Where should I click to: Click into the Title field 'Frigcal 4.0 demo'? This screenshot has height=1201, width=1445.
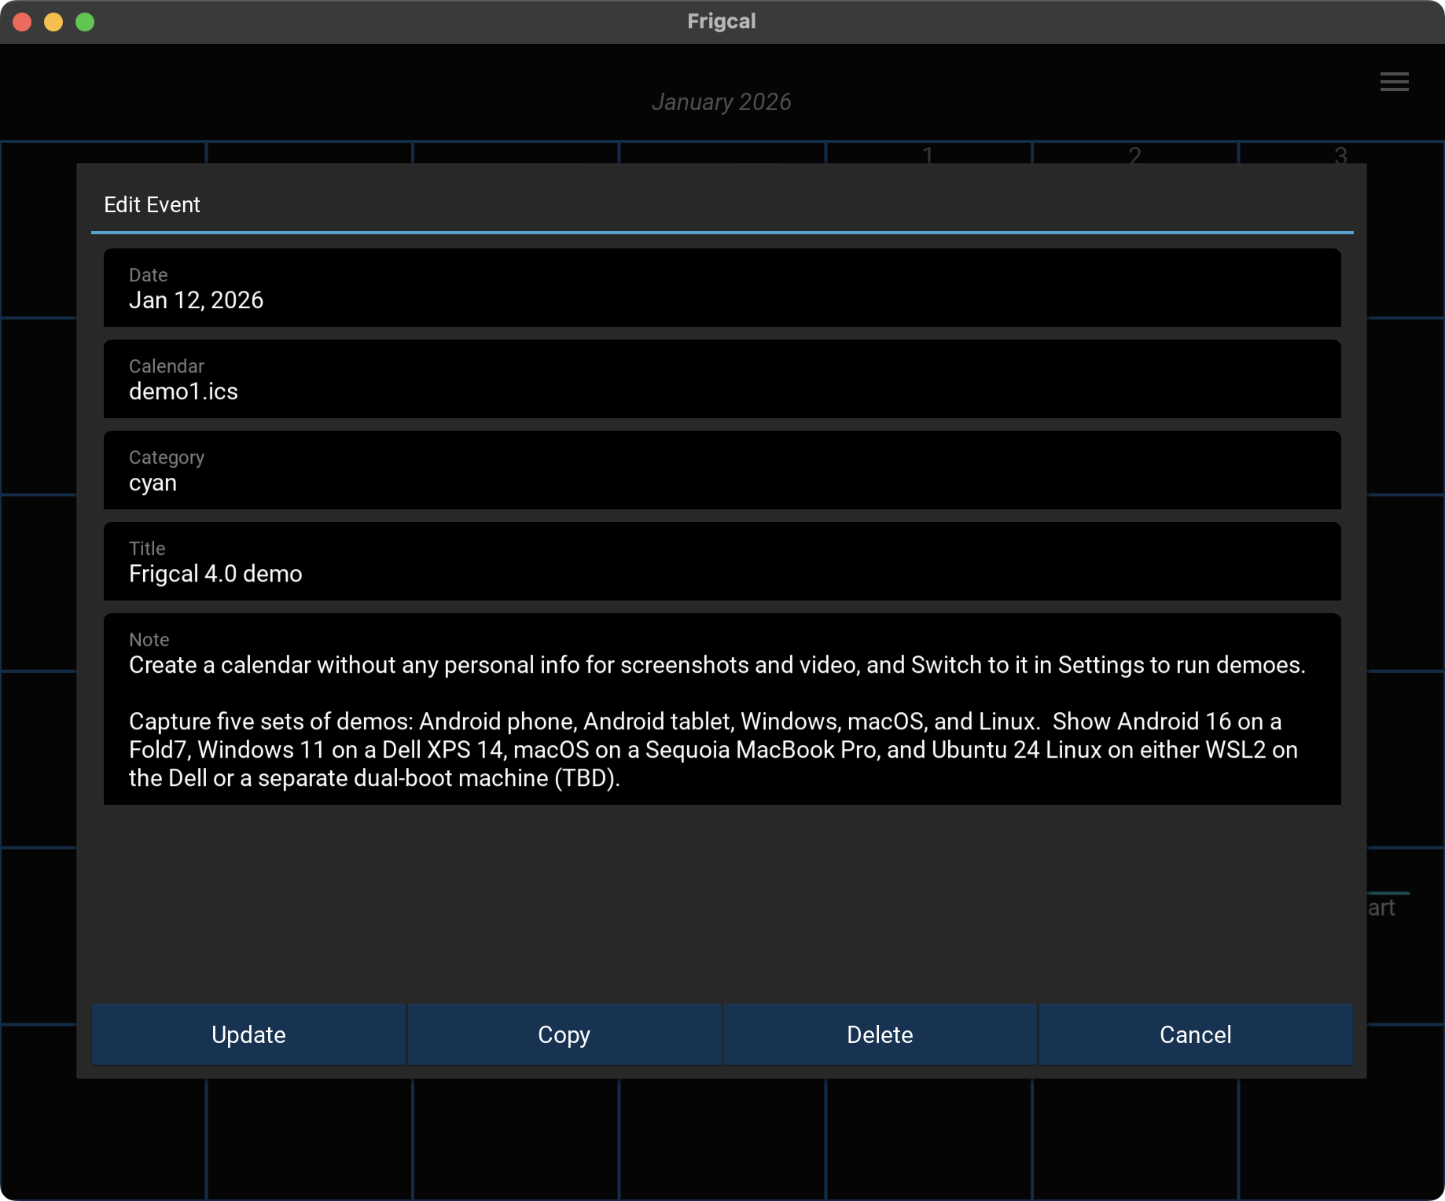point(722,562)
